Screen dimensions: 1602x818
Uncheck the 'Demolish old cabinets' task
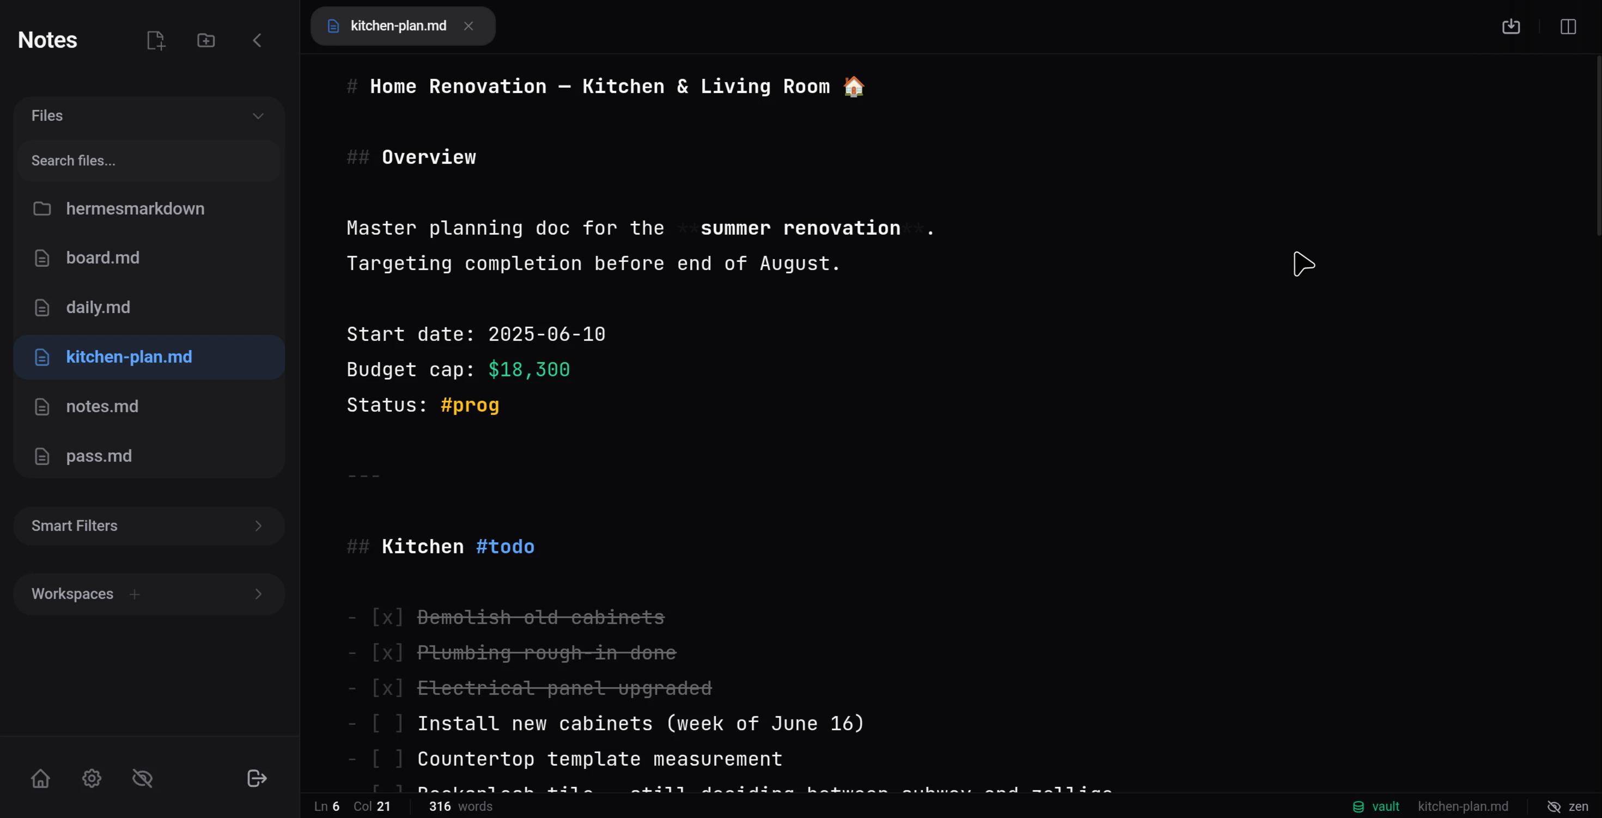(x=387, y=617)
